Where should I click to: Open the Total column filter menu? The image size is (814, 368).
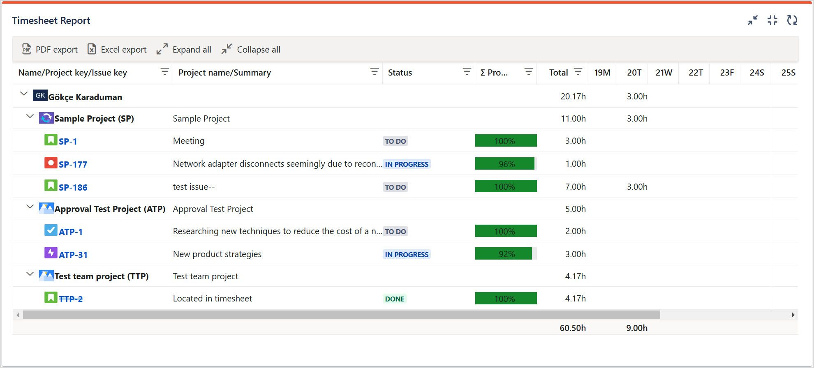[578, 71]
